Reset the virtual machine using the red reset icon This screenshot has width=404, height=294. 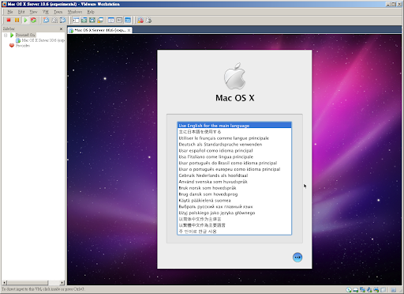(33, 20)
